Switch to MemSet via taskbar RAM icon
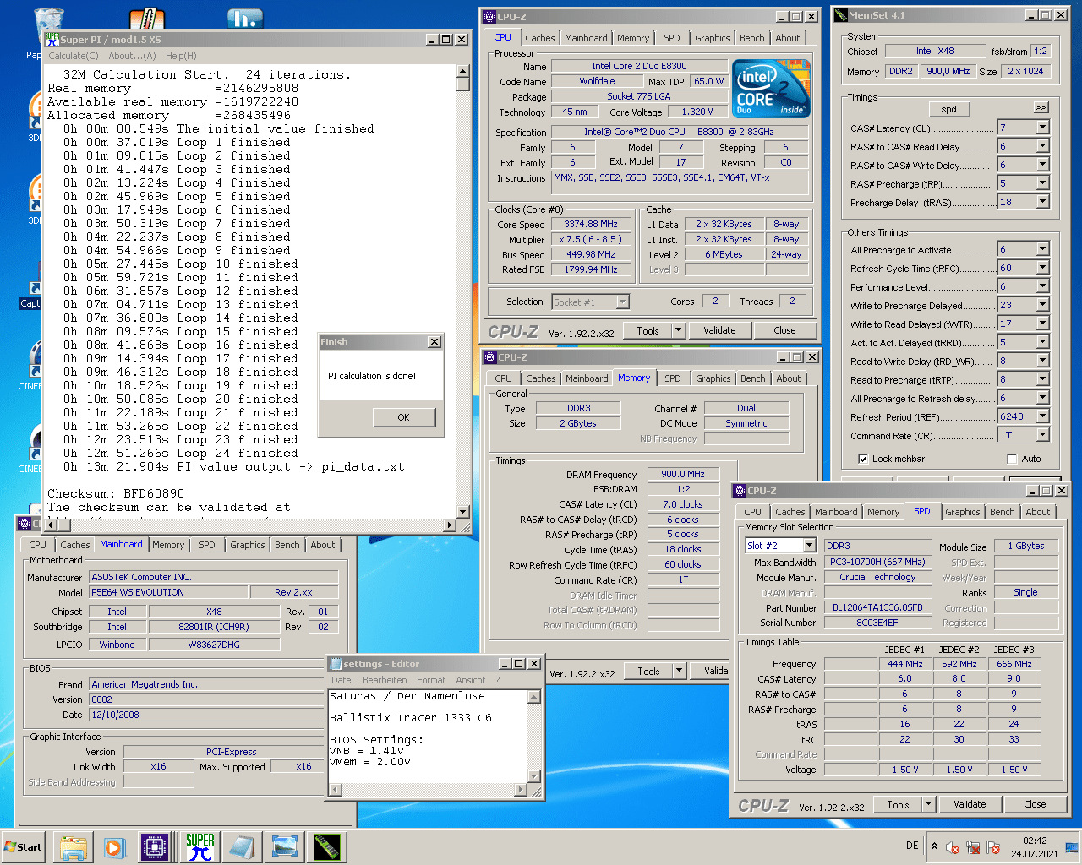 [x=326, y=847]
